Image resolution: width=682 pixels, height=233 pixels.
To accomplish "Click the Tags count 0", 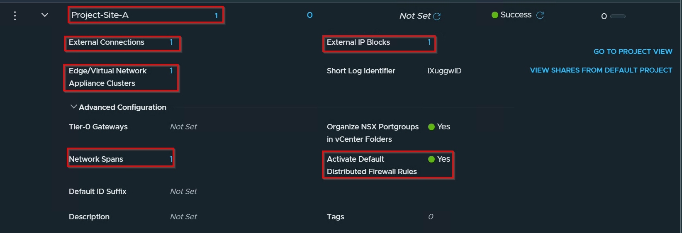I will pos(431,216).
